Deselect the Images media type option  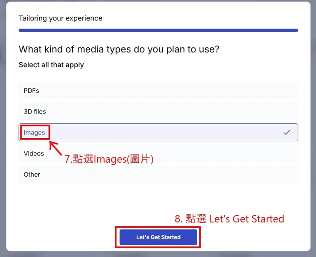point(158,132)
